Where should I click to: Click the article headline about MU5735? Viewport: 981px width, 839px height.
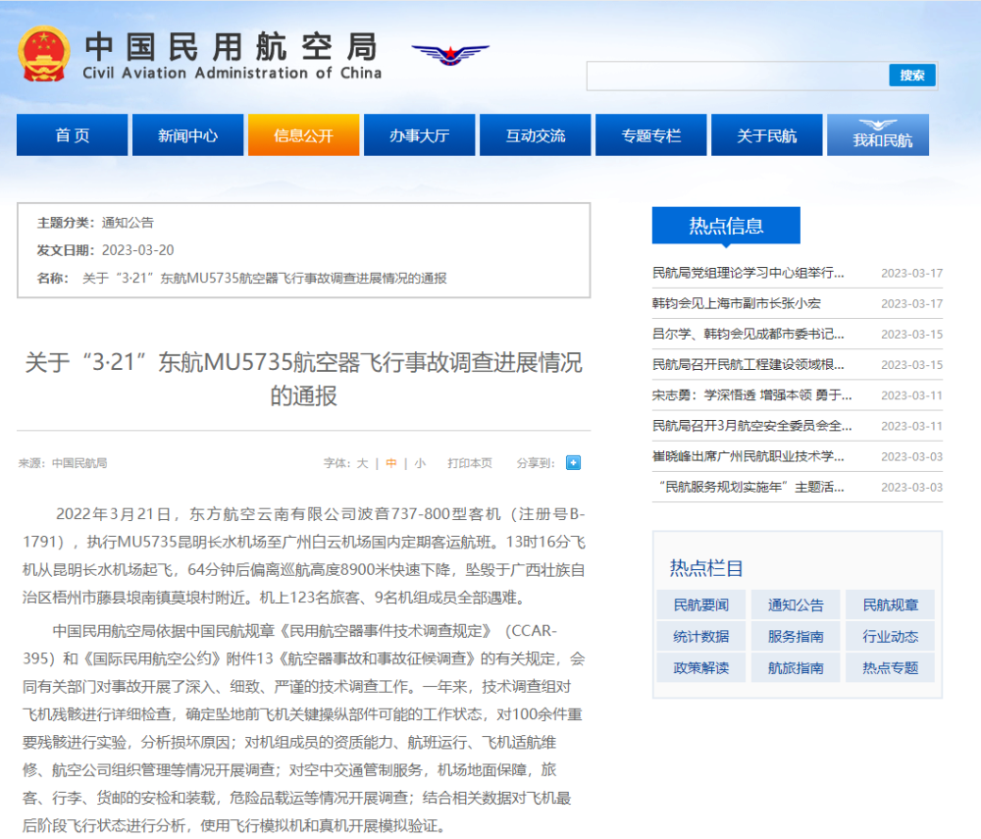click(303, 379)
